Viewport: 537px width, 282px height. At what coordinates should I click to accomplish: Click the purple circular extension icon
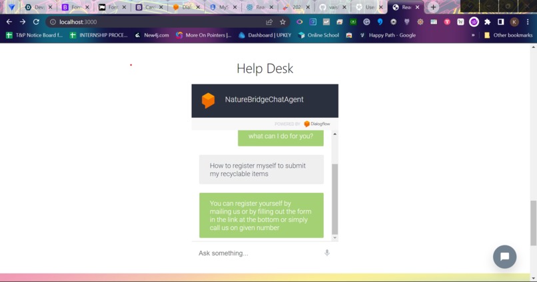[x=474, y=22]
